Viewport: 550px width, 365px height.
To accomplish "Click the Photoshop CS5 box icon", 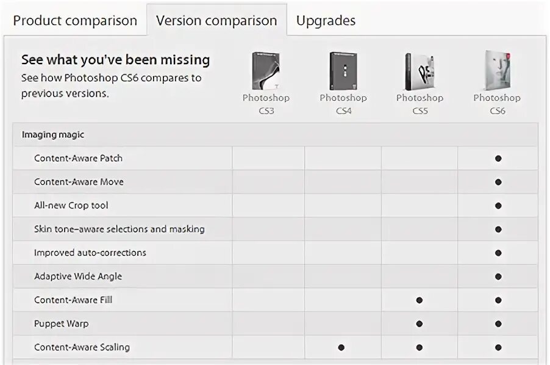I will 420,71.
